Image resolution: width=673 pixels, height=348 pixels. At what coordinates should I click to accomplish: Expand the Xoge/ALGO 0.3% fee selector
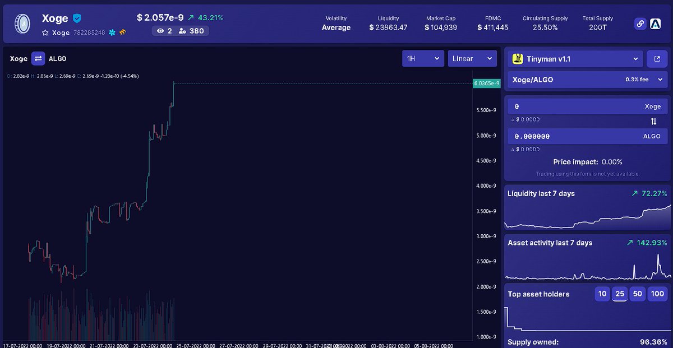(x=587, y=79)
